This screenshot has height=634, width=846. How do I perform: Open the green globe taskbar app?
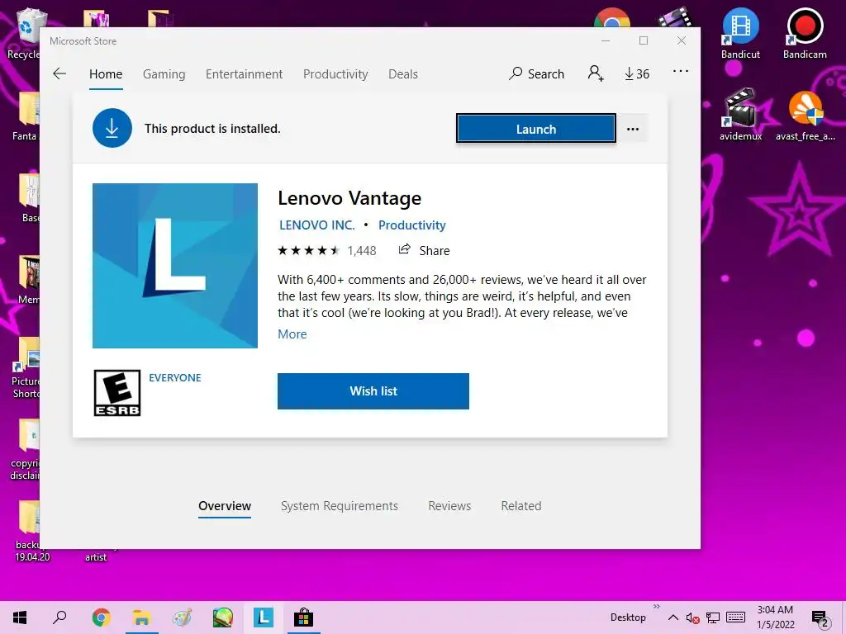point(222,617)
